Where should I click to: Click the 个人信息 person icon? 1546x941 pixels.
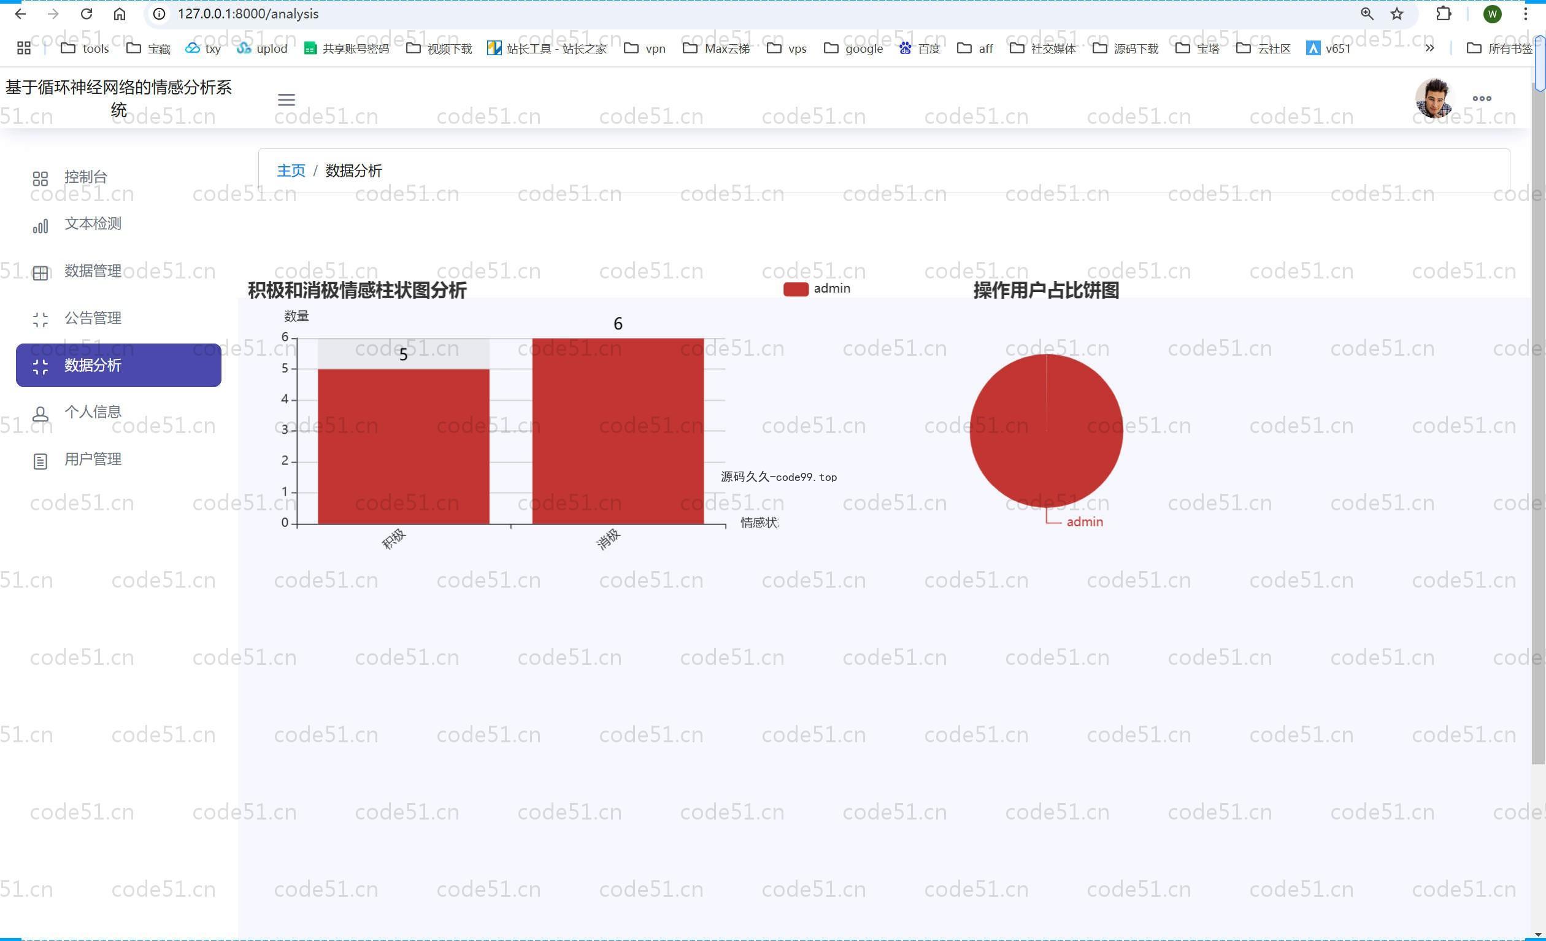pyautogui.click(x=40, y=414)
